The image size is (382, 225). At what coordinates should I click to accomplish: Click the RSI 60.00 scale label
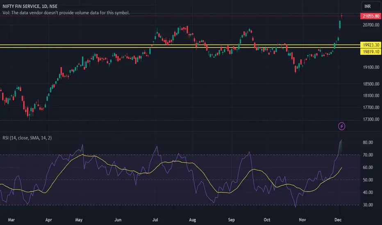(368, 167)
